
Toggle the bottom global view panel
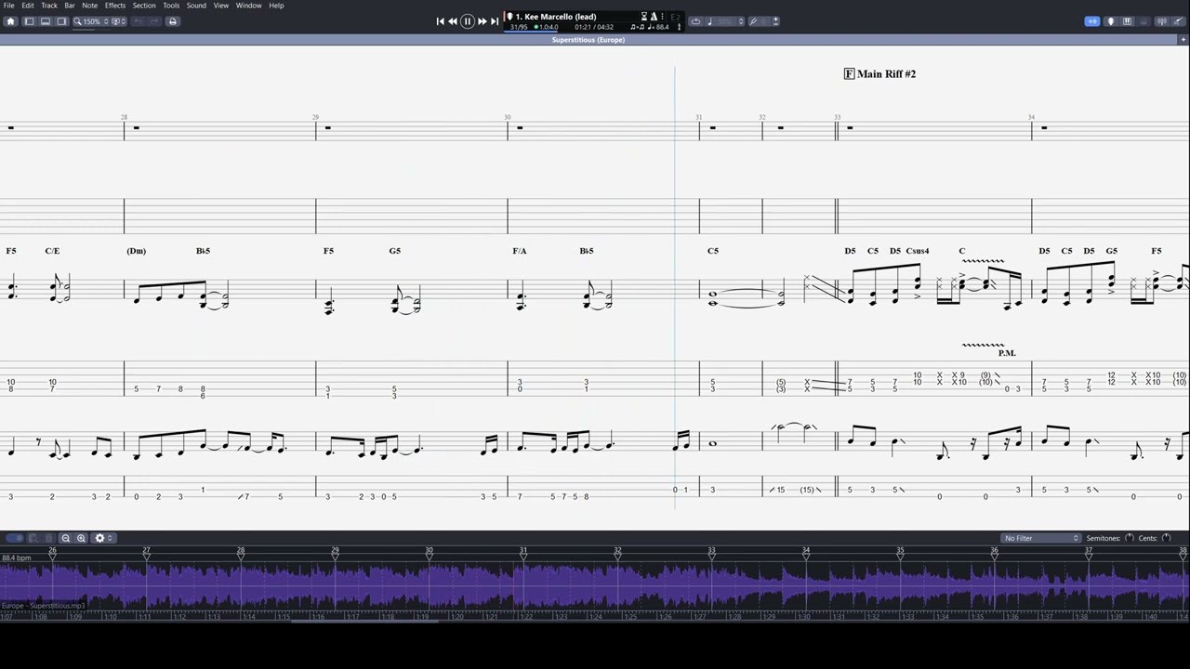click(46, 21)
